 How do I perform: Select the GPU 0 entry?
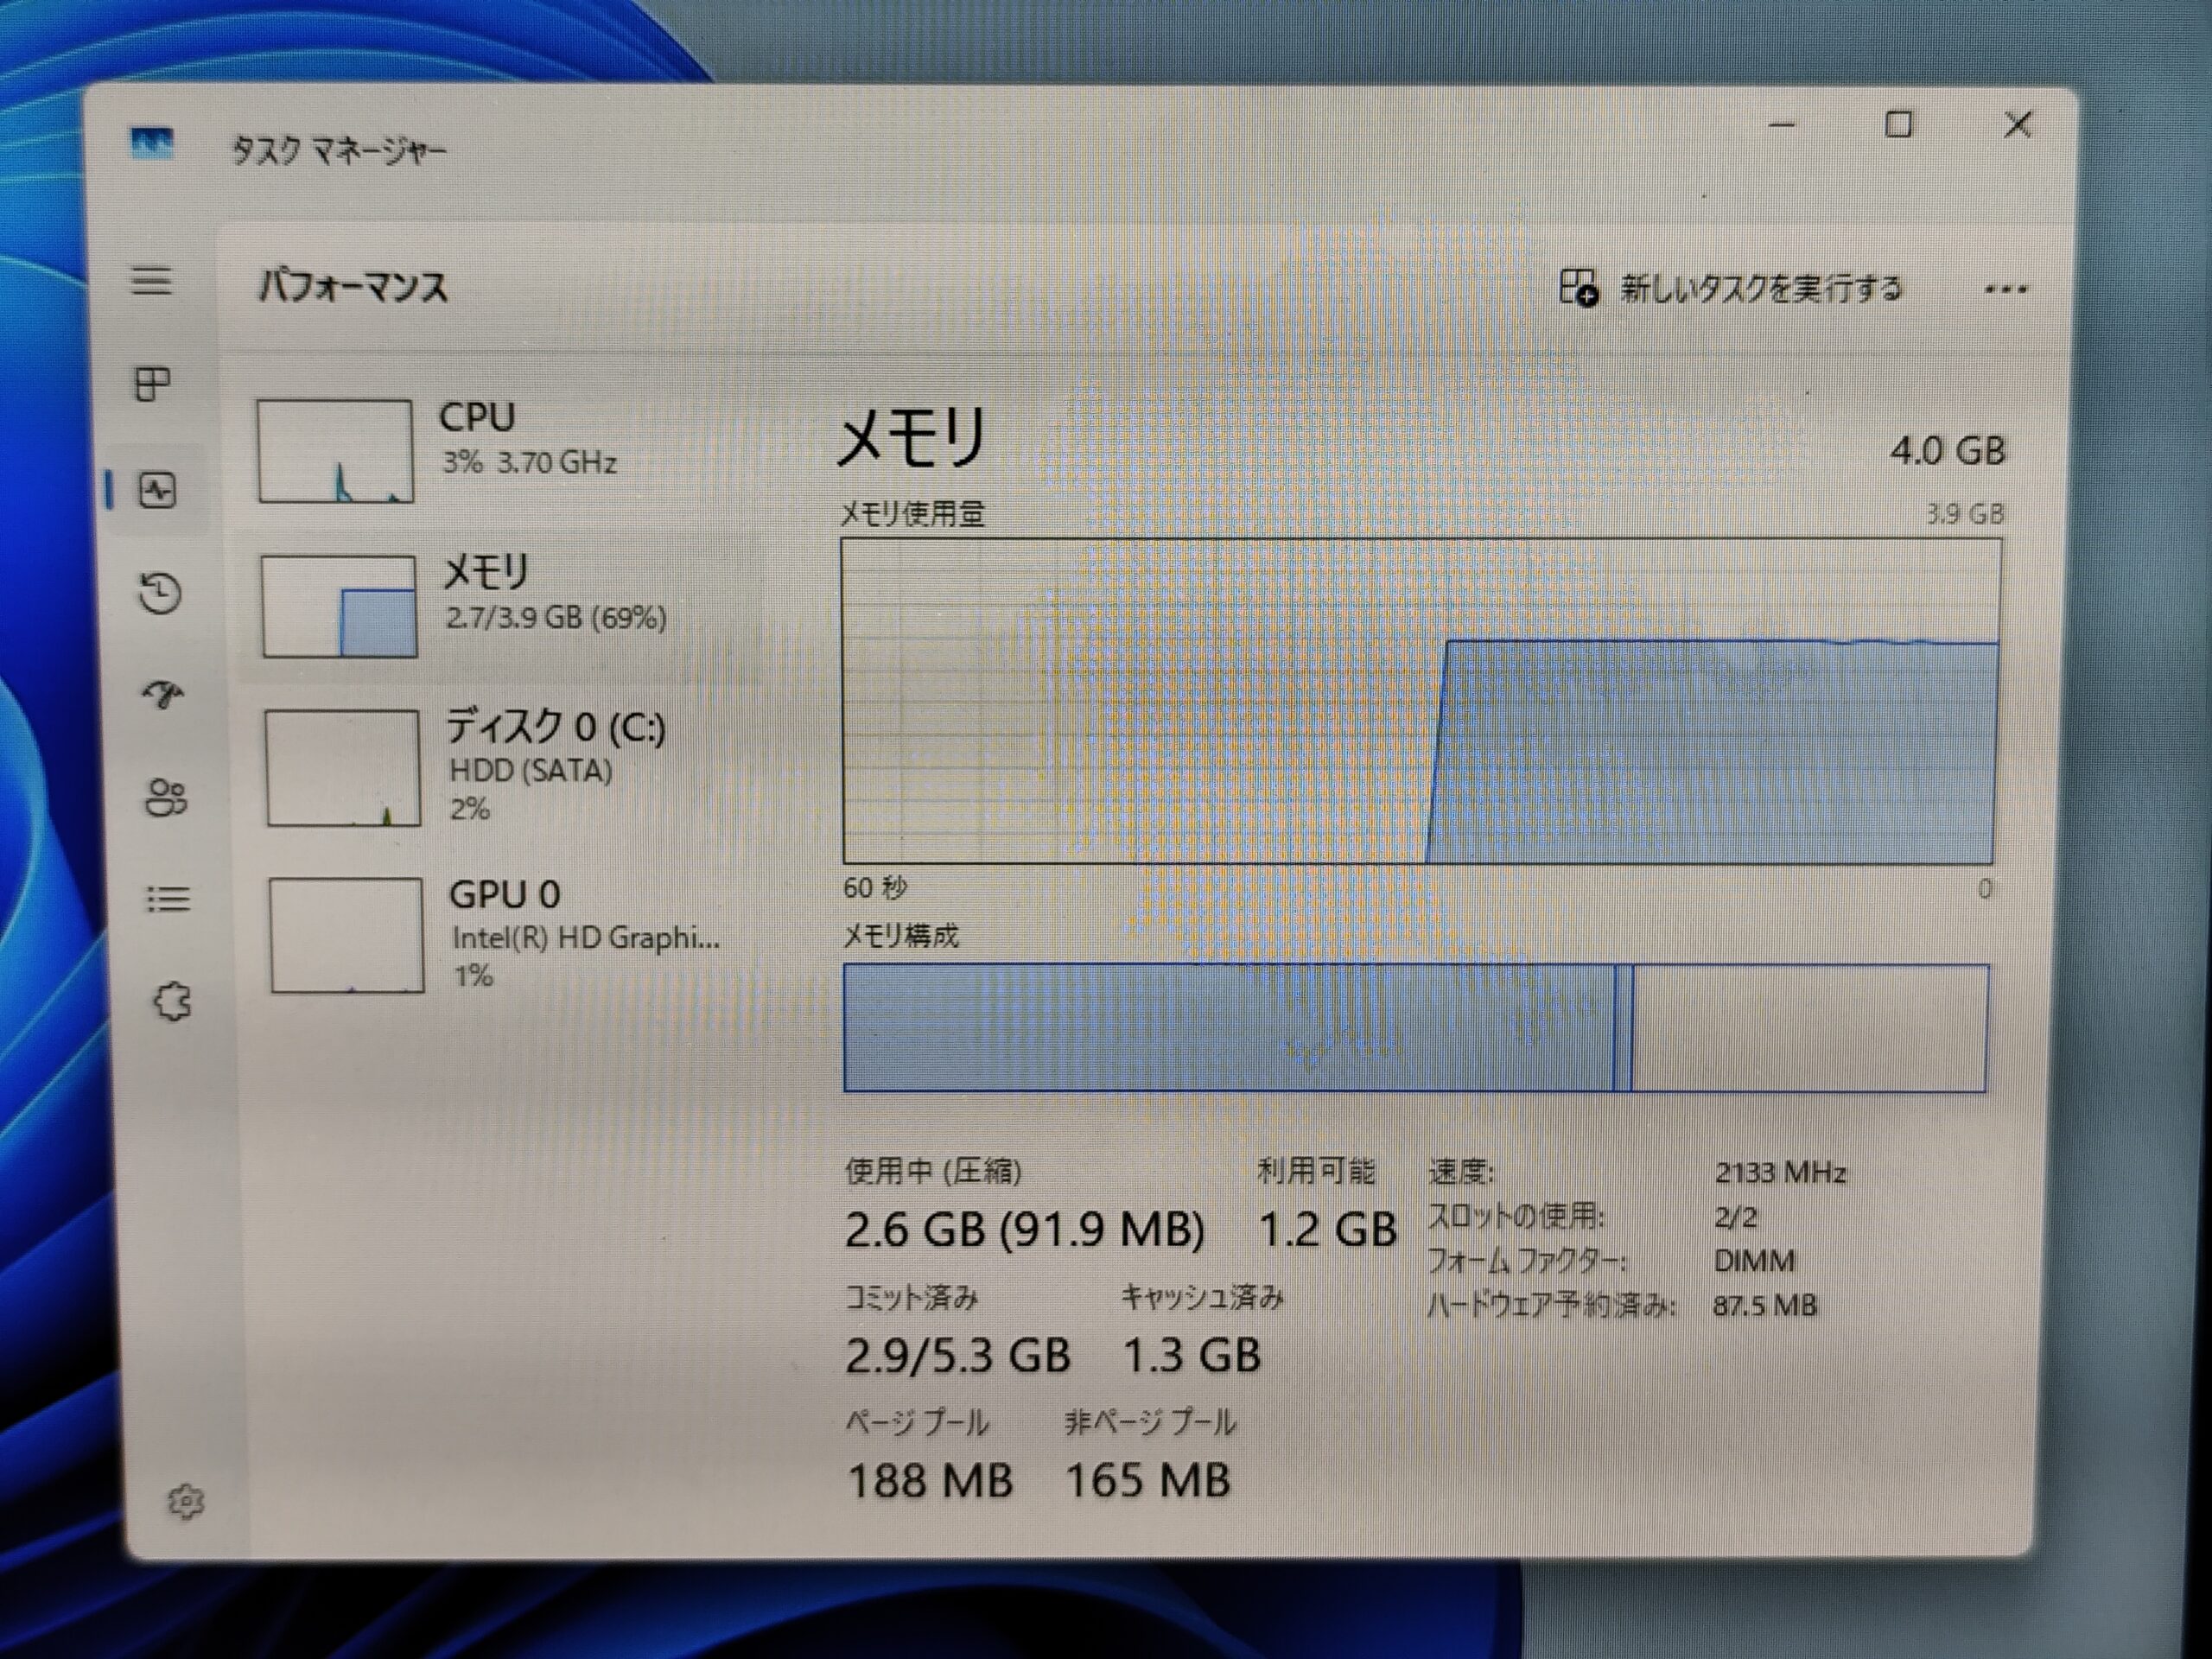(500, 934)
